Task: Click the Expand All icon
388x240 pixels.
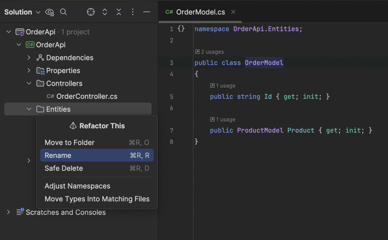Action: [x=105, y=12]
